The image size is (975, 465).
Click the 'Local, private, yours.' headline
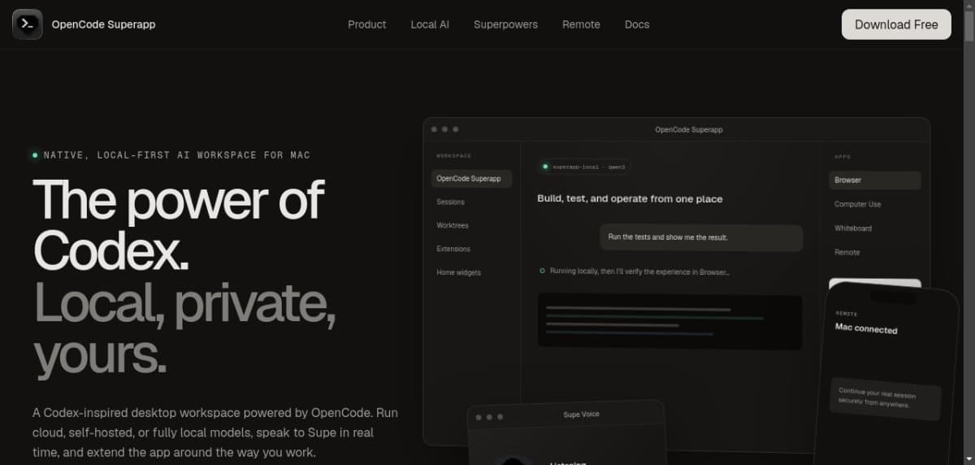[x=184, y=328]
